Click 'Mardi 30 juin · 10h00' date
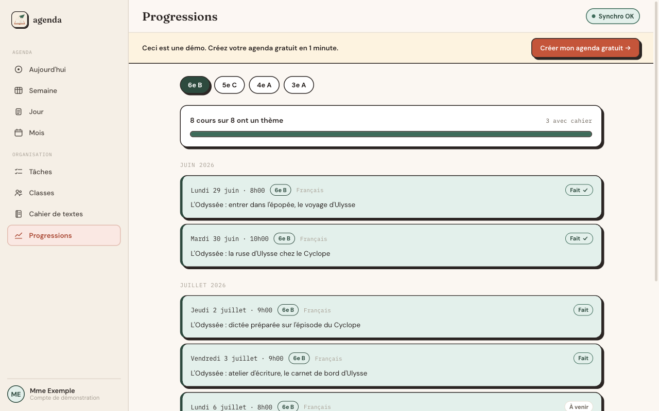 [230, 238]
